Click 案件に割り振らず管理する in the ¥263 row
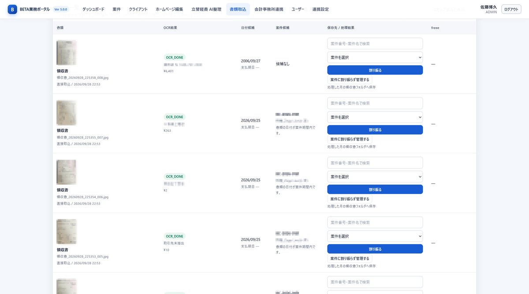The image size is (529, 294). point(350,139)
